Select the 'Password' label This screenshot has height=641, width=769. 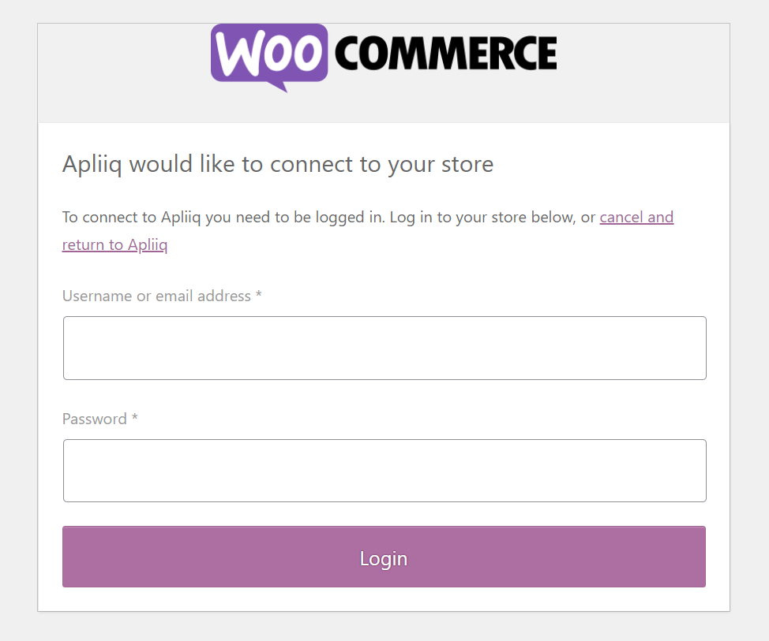pyautogui.click(x=94, y=419)
